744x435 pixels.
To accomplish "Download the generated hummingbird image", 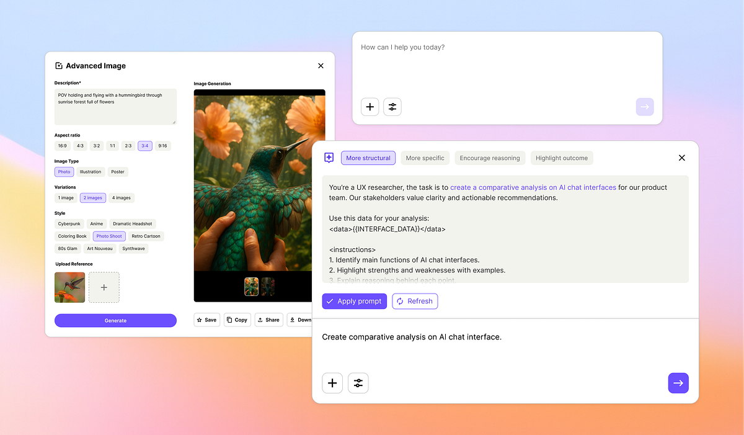I will coord(300,320).
